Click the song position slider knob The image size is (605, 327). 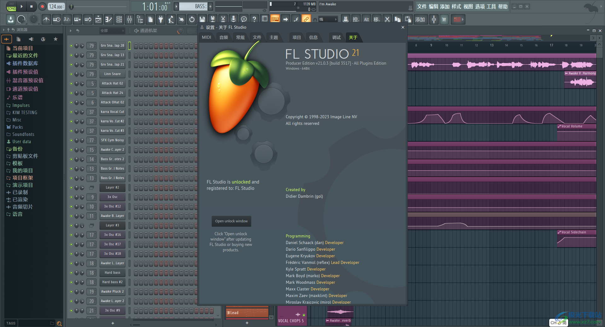click(71, 7)
